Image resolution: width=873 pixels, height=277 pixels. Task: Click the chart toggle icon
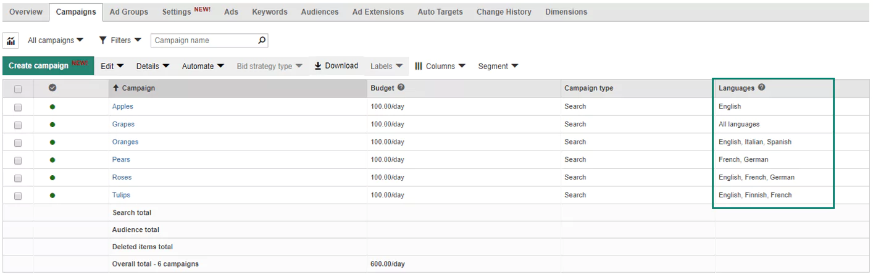(11, 41)
